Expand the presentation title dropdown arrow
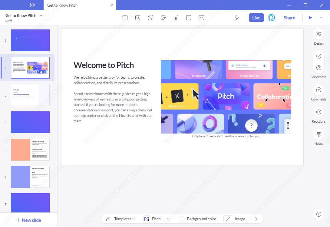Screen dimensions: 330x227 pyautogui.click(x=41, y=15)
